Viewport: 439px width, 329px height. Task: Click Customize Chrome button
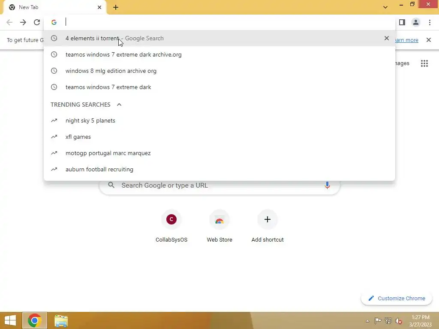pos(397,298)
